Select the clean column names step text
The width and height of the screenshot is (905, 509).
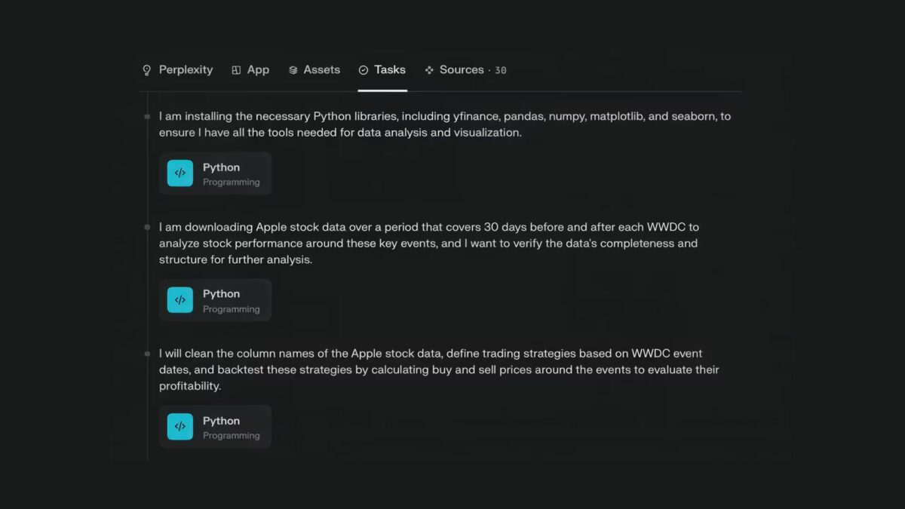tap(439, 369)
